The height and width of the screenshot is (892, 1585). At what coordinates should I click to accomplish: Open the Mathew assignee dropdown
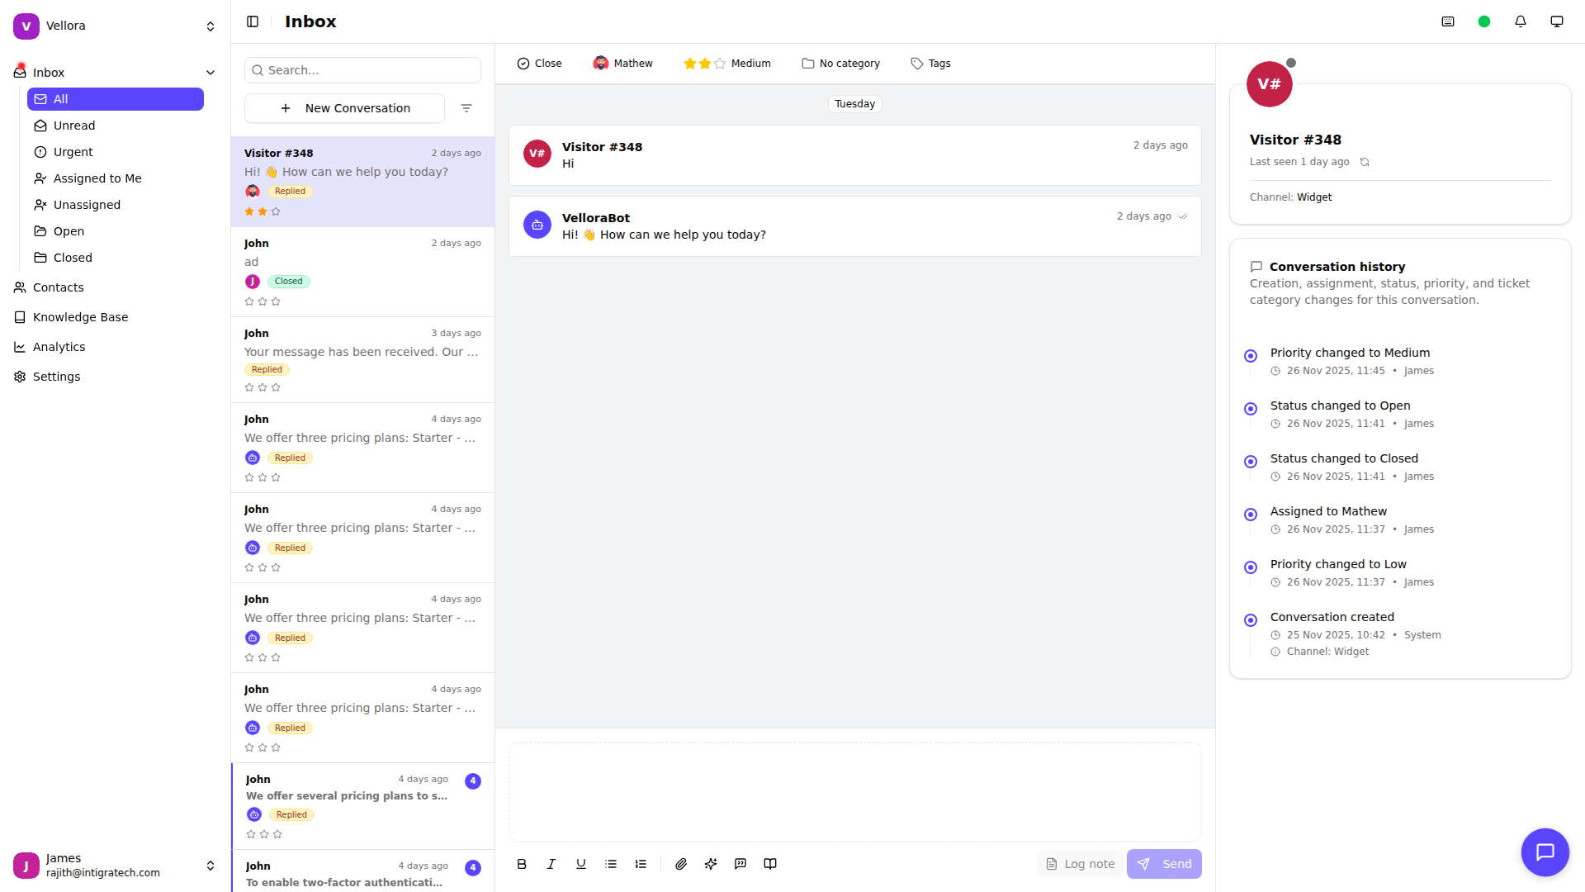[x=623, y=64]
